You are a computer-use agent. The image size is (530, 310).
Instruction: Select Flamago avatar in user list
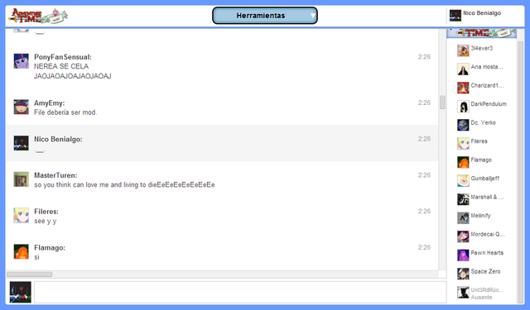[463, 162]
